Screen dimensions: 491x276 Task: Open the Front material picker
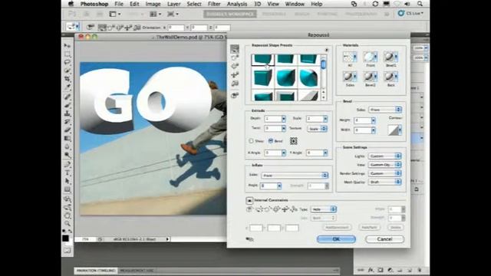pos(370,58)
